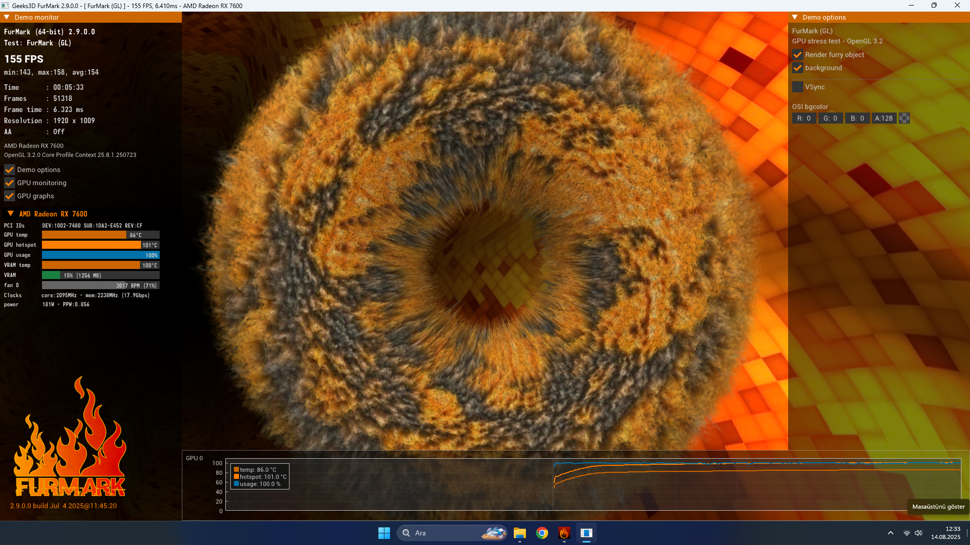Open the Windows Start menu
Screen dimensions: 970x545
[x=384, y=533]
